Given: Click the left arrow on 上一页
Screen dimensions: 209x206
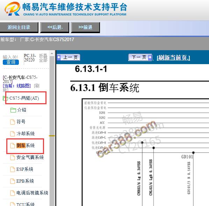Looking at the screenshot, I should 59,58.
